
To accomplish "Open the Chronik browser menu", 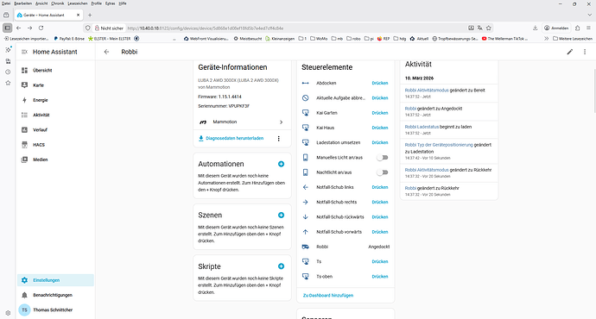I will 57,3.
